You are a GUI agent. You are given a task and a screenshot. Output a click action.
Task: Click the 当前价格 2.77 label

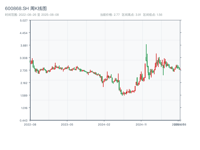[110, 15]
